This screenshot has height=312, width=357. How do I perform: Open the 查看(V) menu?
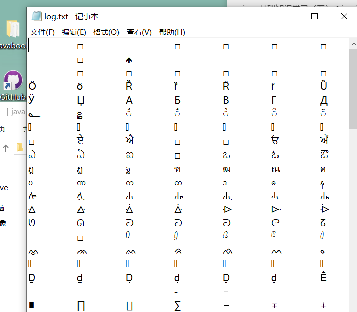tap(139, 32)
